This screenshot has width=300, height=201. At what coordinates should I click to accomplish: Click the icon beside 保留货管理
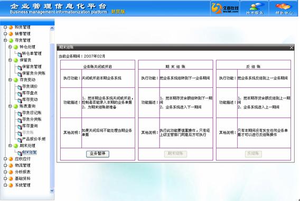click(20, 68)
